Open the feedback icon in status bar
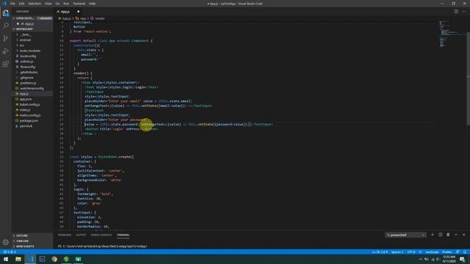This screenshot has height=264, width=470. (x=458, y=252)
